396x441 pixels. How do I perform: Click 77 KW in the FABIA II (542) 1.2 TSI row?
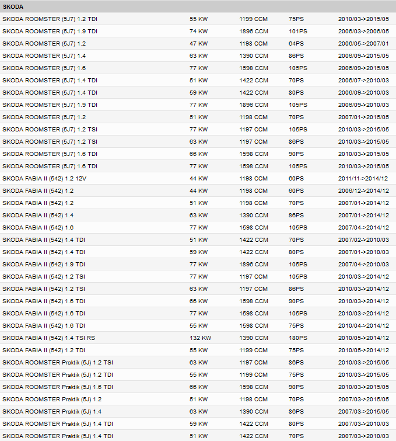[198, 277]
